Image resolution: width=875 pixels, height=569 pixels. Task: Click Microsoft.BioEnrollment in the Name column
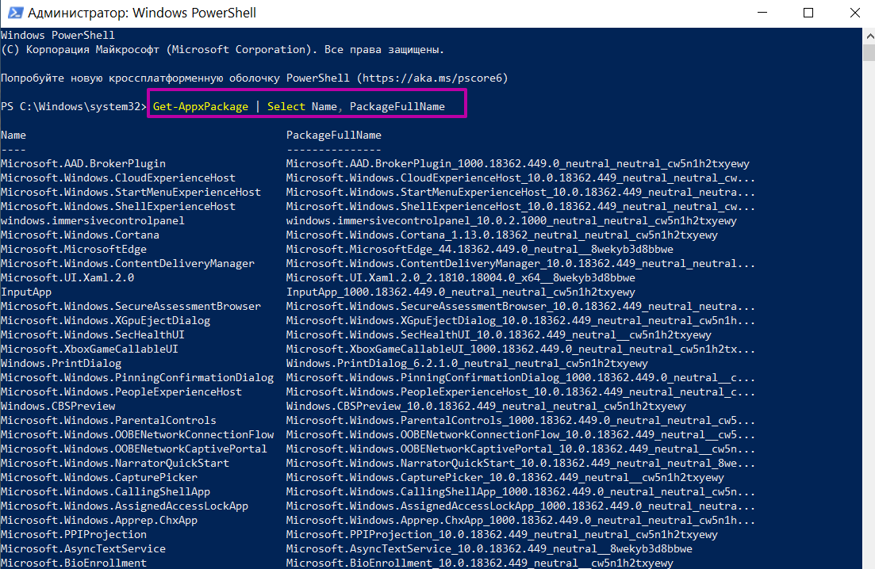[x=73, y=563]
